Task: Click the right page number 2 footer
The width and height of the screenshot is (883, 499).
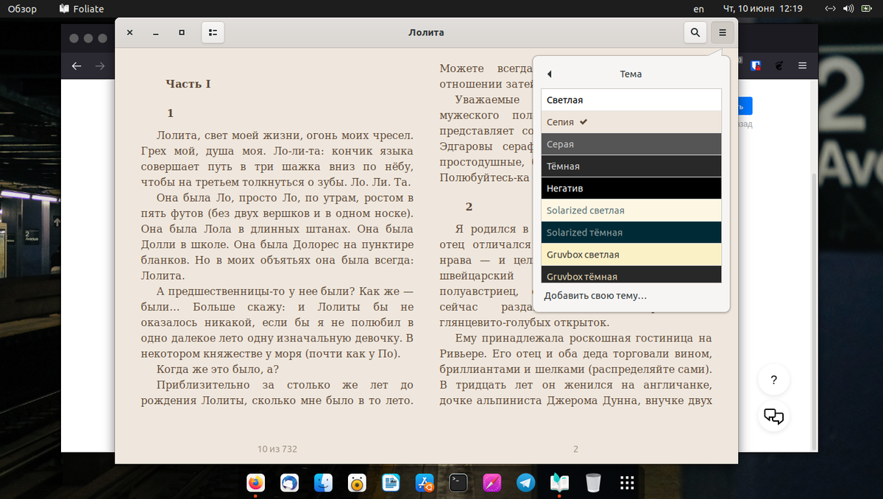Action: coord(576,448)
